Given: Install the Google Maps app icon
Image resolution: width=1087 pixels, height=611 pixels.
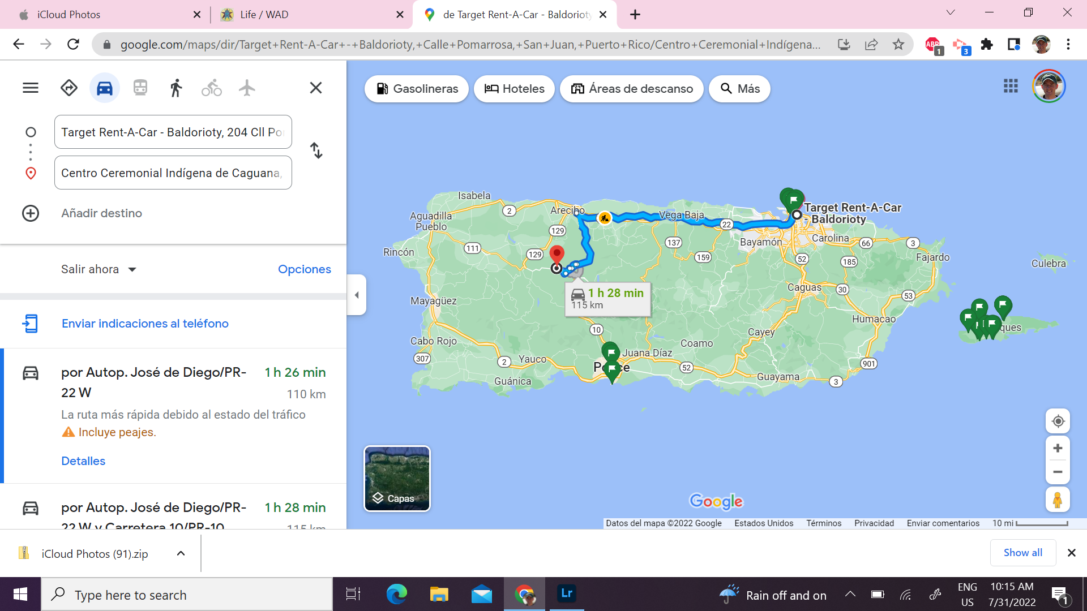Looking at the screenshot, I should pos(844,44).
